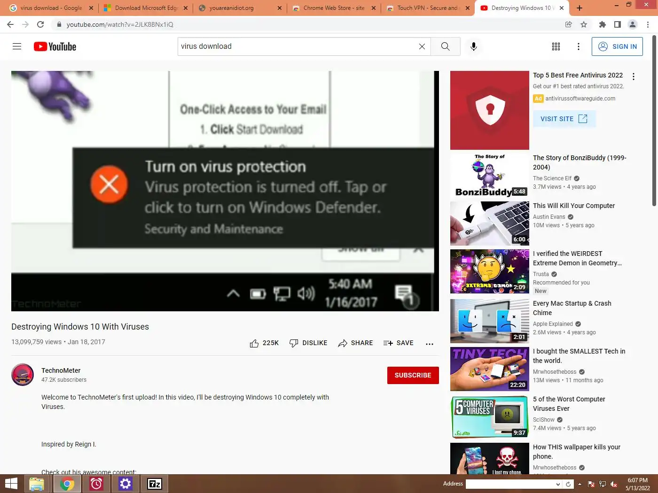658x493 pixels.
Task: Toggle the Chrome side panel icon
Action: 618,24
